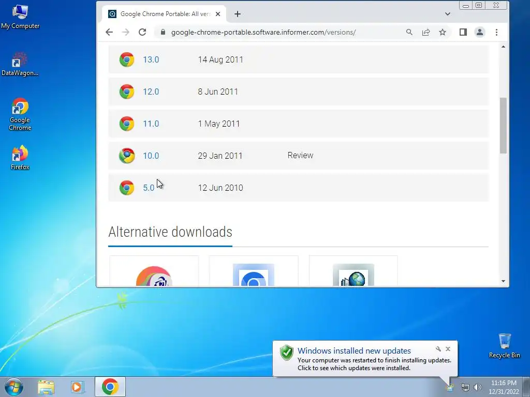Open Windows Explorer from the taskbar
The height and width of the screenshot is (397, 530).
(46, 387)
